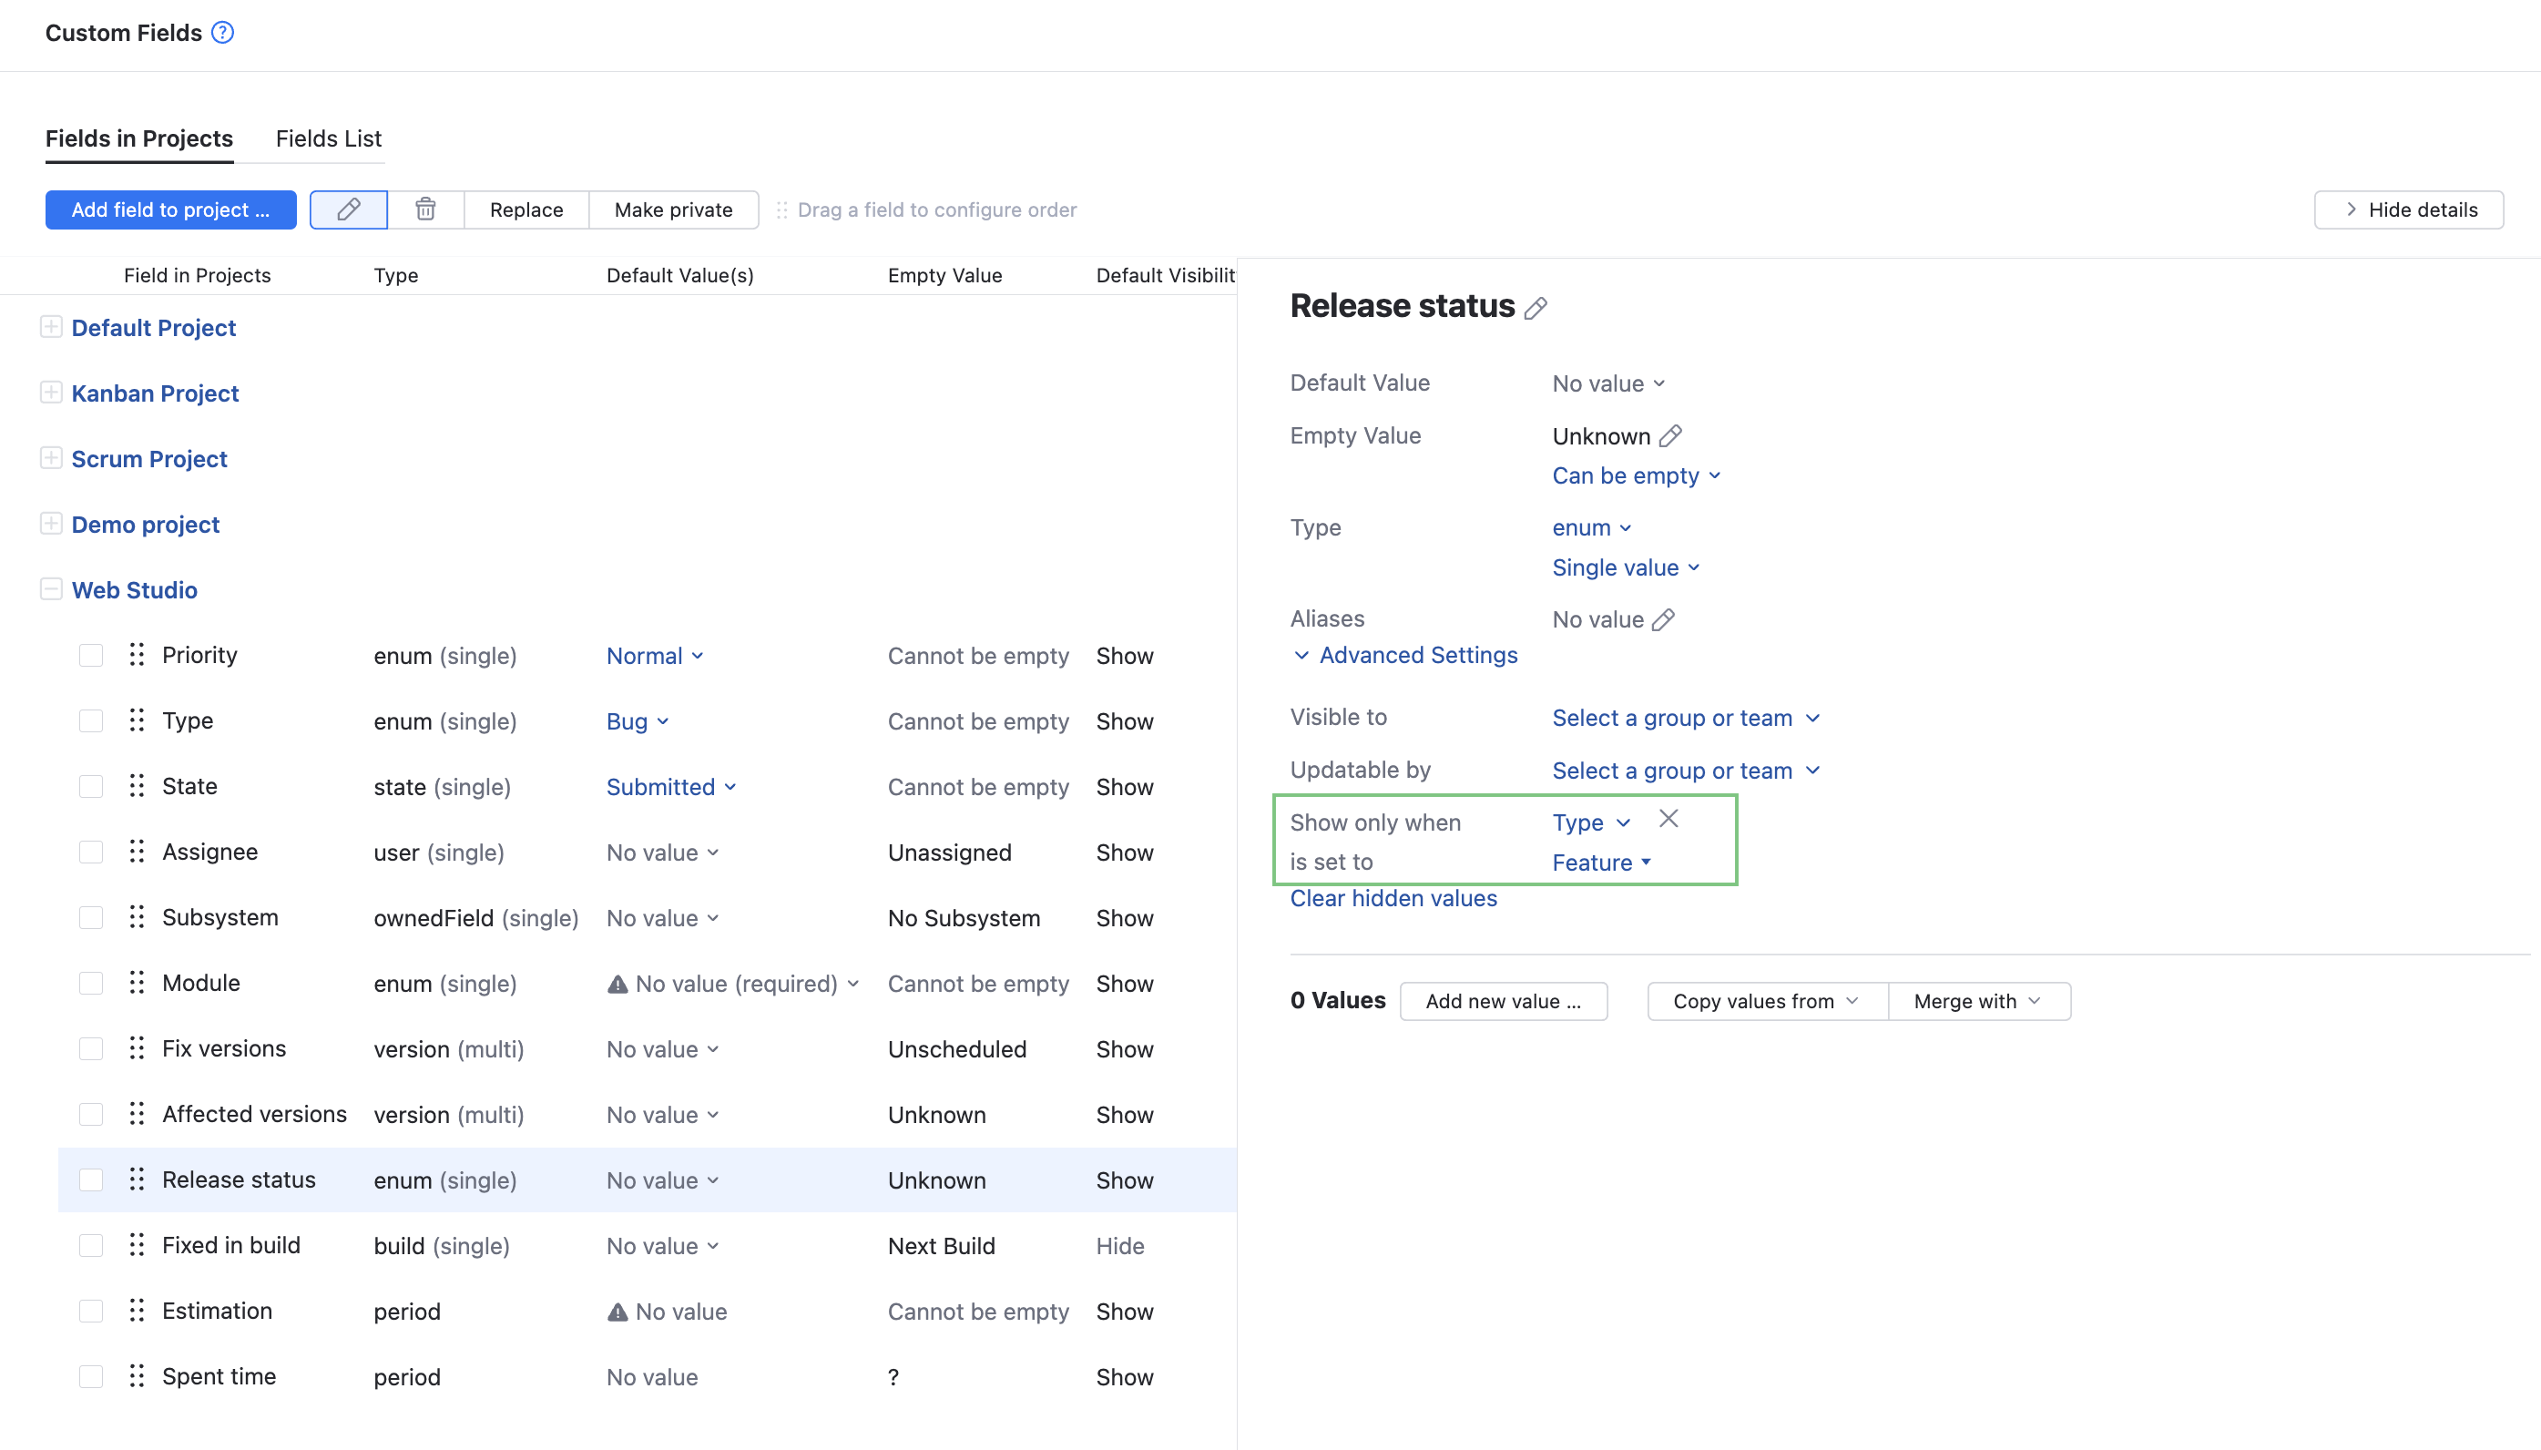Edit Aliases using the pencil icon

1663,619
